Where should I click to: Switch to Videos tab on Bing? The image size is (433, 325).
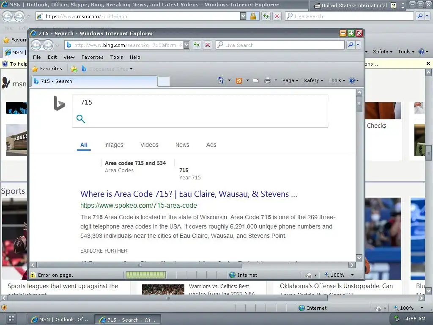(149, 145)
